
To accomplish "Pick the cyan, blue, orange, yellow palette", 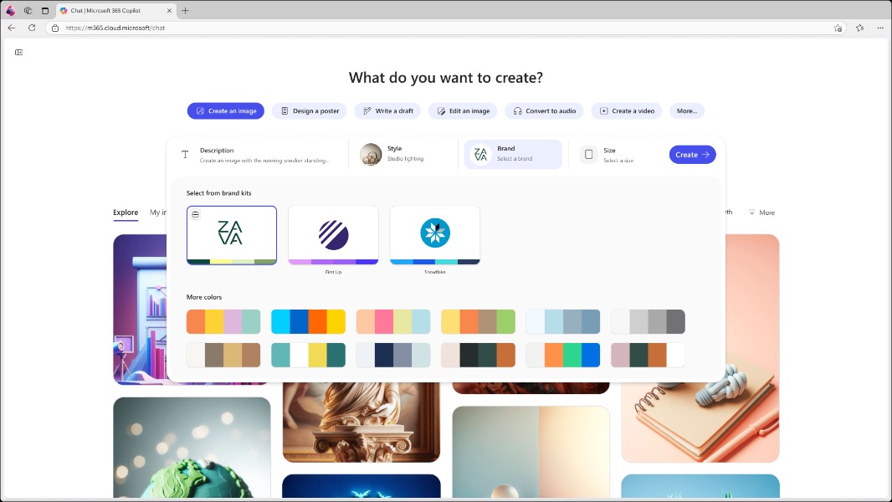I will pyautogui.click(x=308, y=321).
